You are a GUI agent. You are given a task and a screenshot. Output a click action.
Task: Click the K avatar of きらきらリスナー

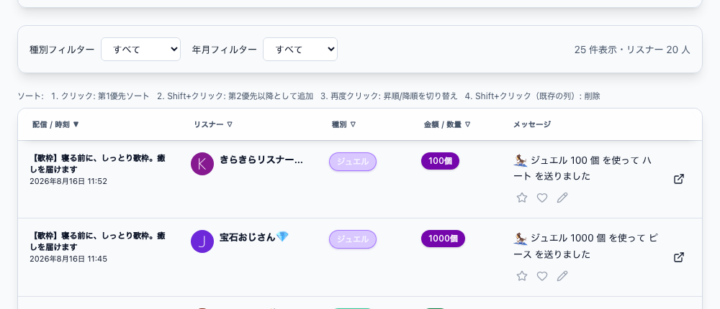pos(202,164)
